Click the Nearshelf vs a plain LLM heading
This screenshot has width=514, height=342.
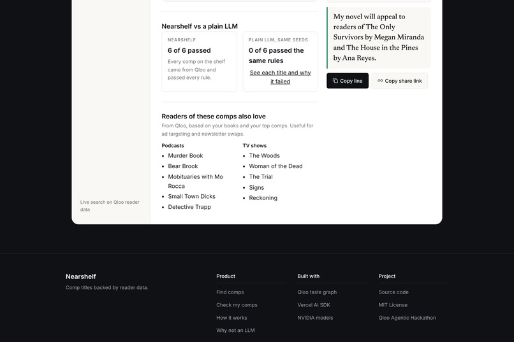[x=200, y=26]
